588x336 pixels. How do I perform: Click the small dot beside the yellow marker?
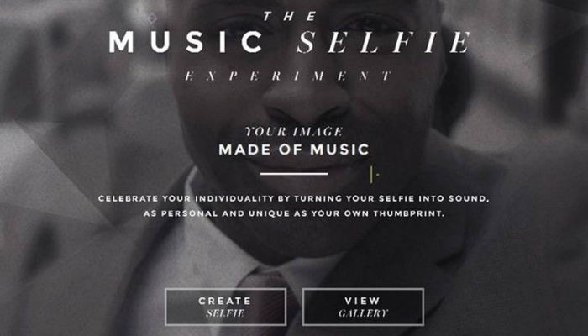[378, 175]
